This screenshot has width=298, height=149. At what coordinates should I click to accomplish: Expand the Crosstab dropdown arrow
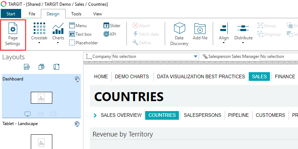[x=39, y=43]
